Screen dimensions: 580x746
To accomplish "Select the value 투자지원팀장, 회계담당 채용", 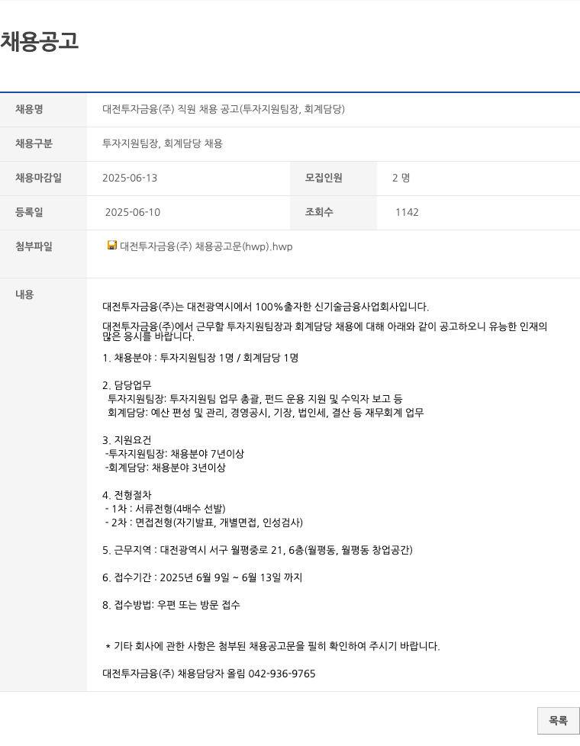I will pyautogui.click(x=163, y=143).
